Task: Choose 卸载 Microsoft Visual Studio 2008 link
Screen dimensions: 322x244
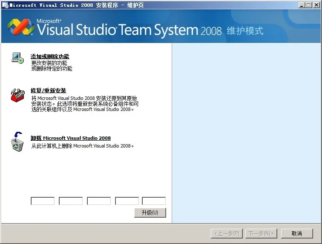Action: pos(71,138)
